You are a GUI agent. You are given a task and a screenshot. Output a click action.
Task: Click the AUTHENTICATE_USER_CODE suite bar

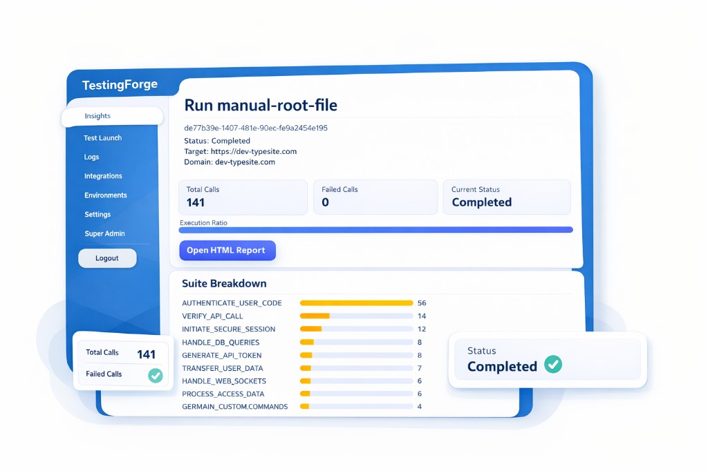pos(356,303)
